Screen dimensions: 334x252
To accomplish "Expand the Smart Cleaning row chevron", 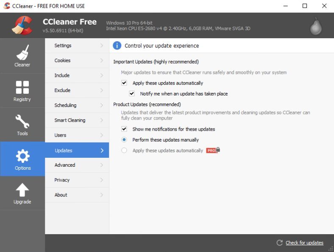I will pos(102,120).
